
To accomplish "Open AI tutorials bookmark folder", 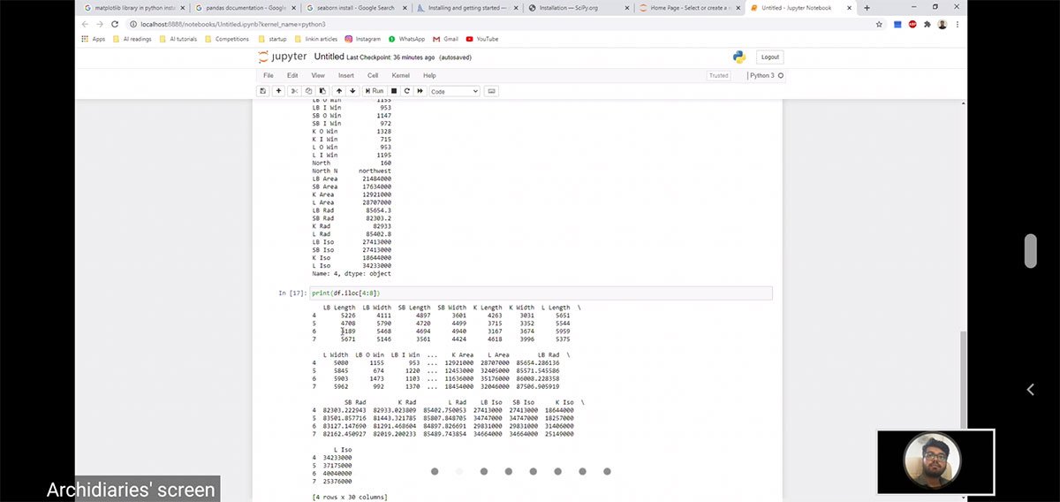I will [178, 39].
